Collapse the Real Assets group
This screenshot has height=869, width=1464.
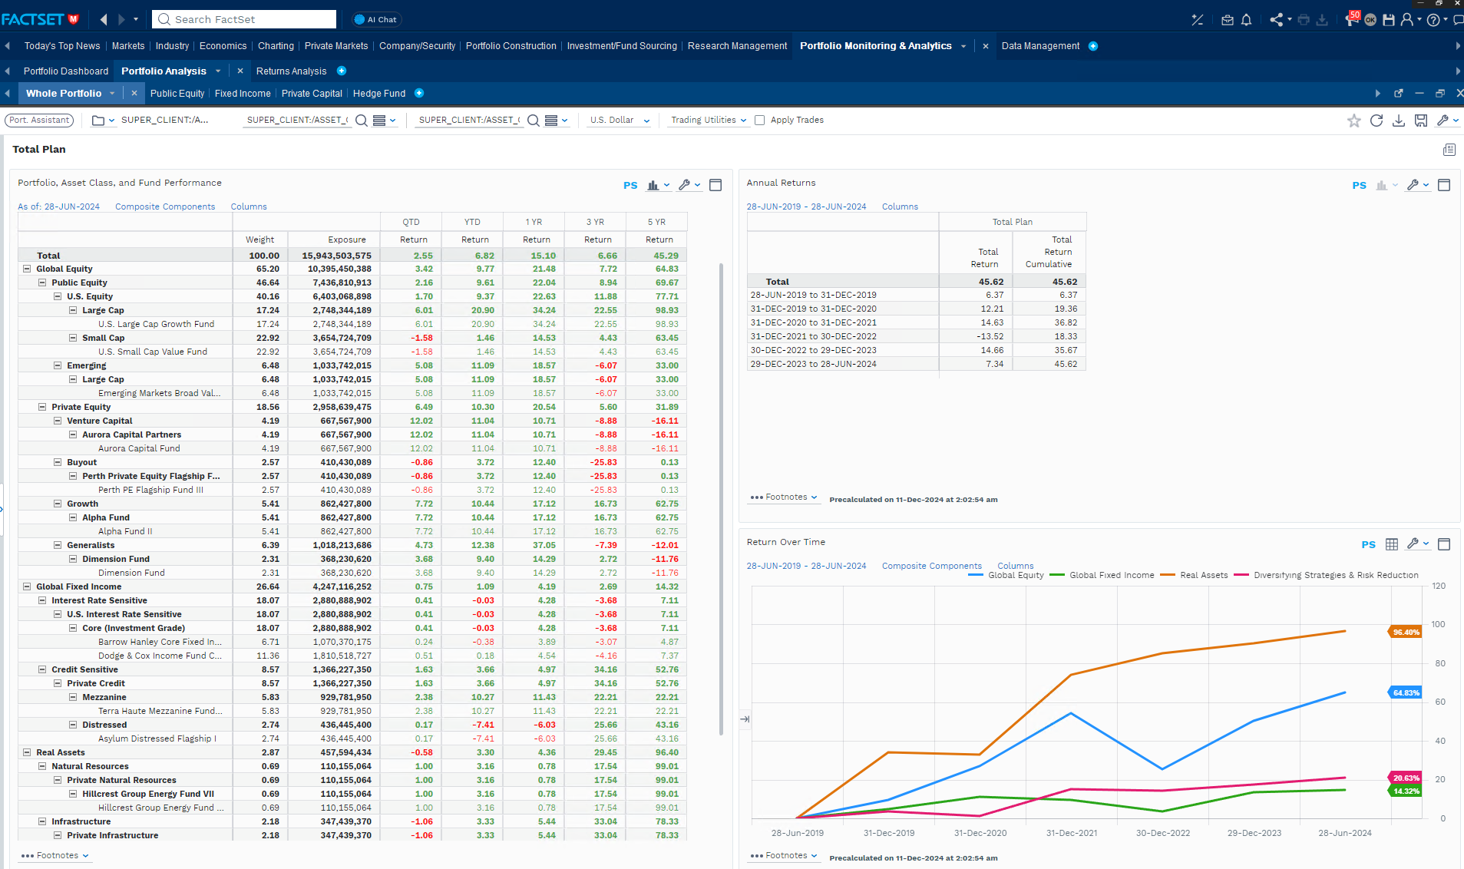[x=27, y=752]
